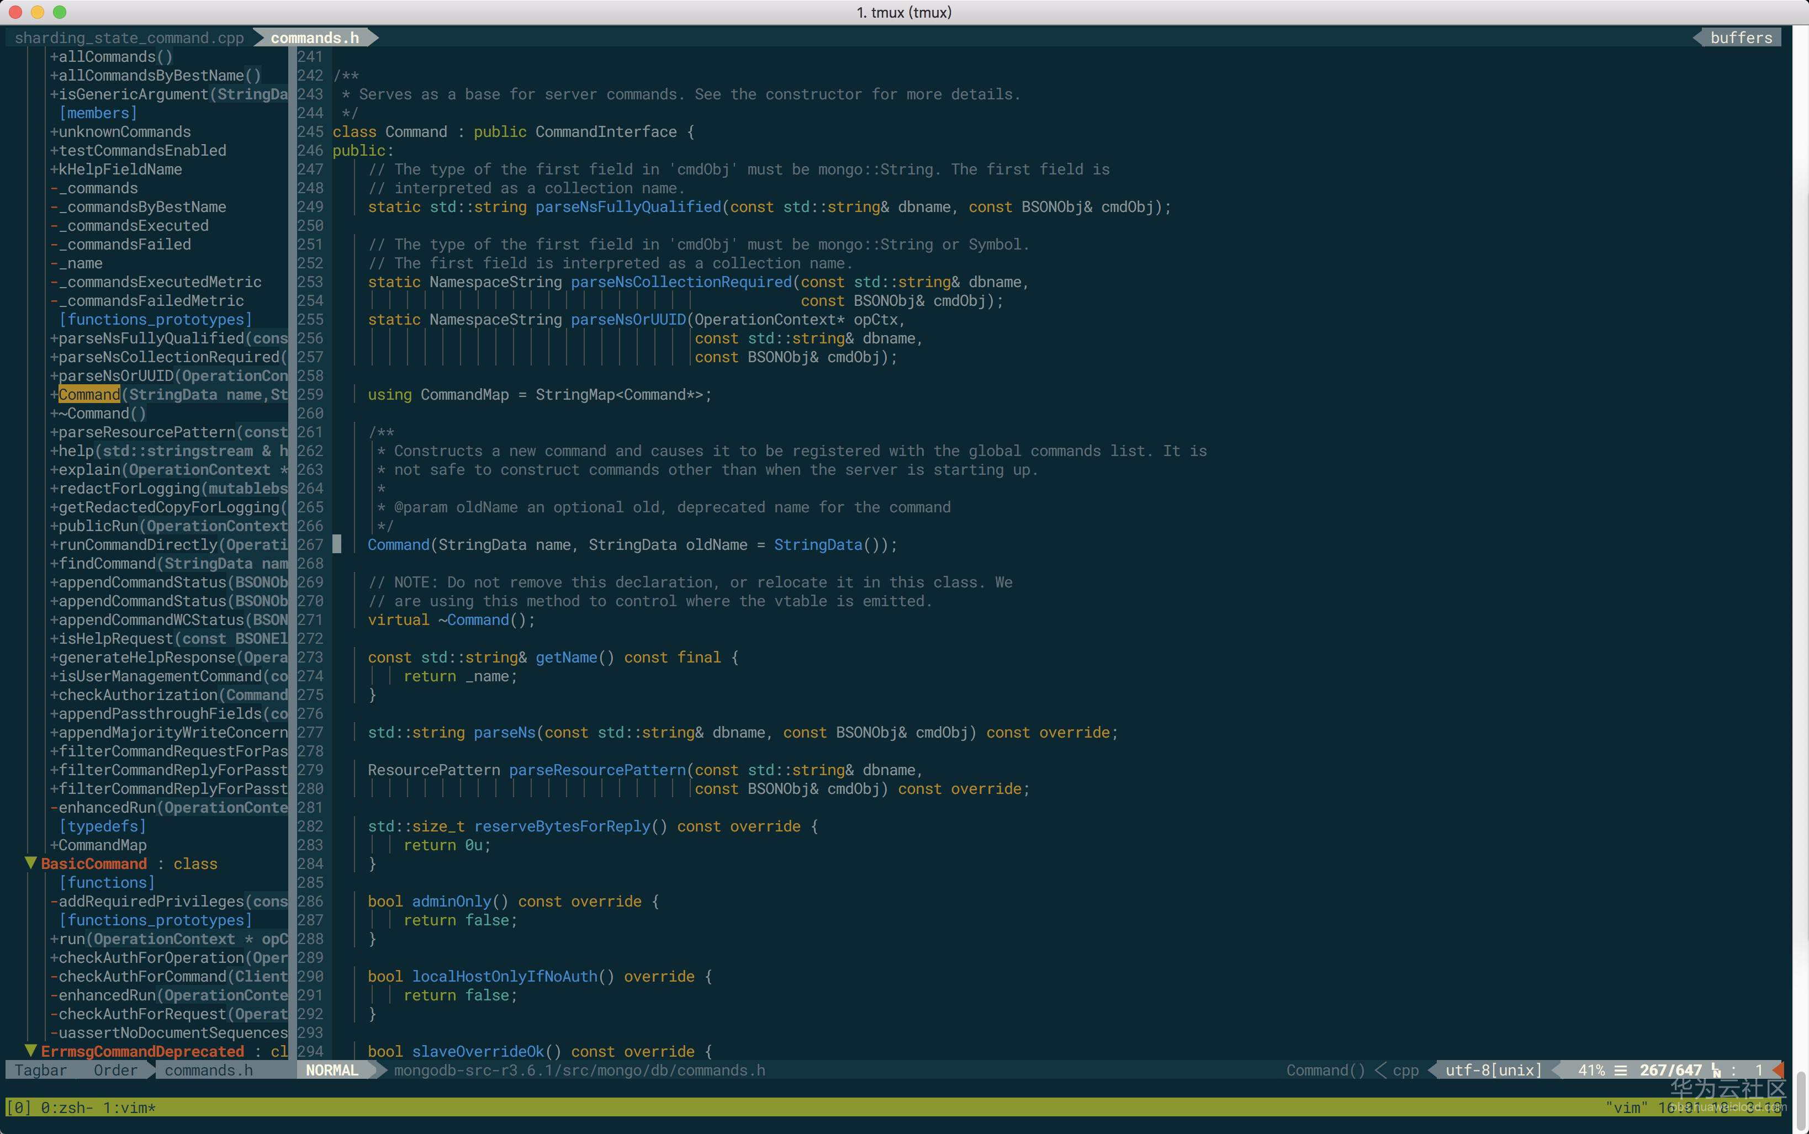Click the yellow macOS minimize button
1809x1134 pixels.
coord(38,12)
